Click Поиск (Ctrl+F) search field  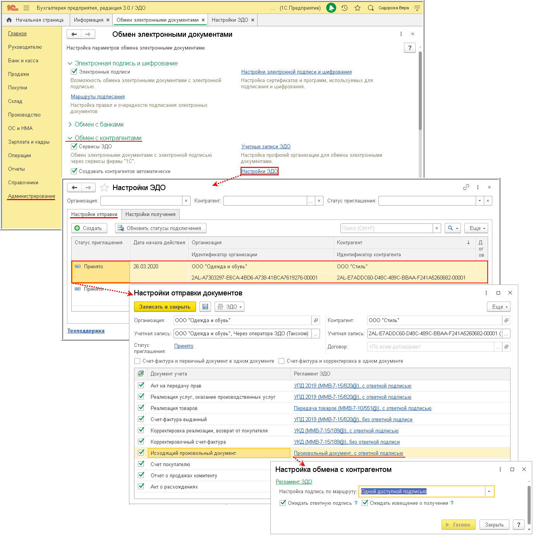coord(386,228)
